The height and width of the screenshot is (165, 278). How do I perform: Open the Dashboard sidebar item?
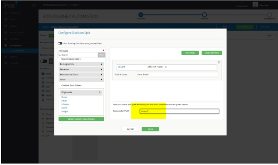click(x=15, y=13)
